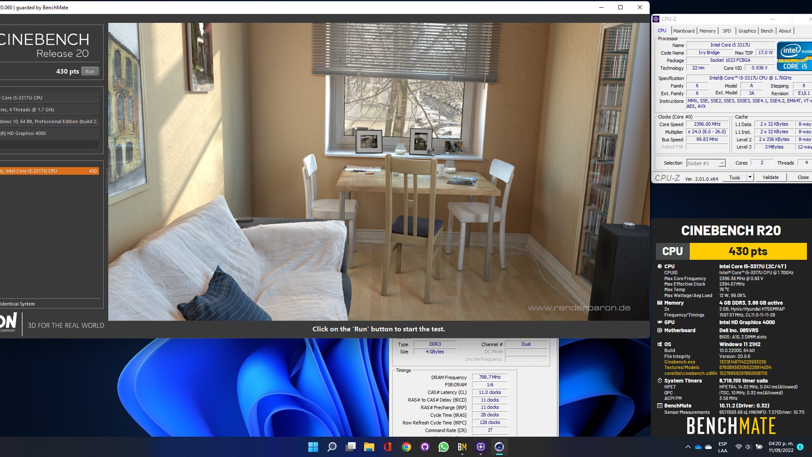
Task: Open the Windows Start menu
Action: pyautogui.click(x=313, y=447)
